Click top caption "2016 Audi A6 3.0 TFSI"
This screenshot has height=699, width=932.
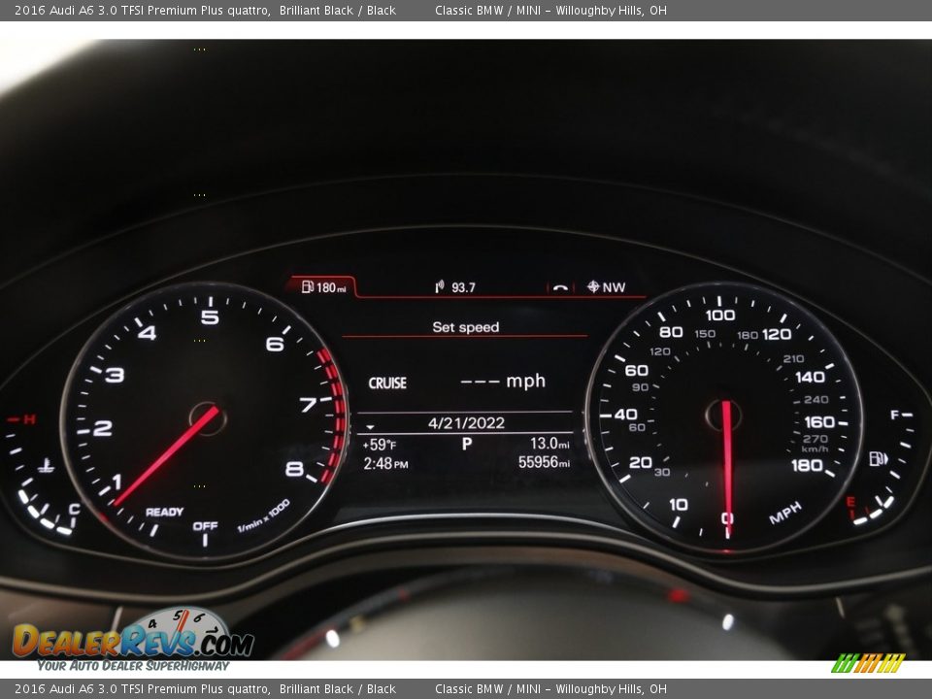[x=80, y=10]
